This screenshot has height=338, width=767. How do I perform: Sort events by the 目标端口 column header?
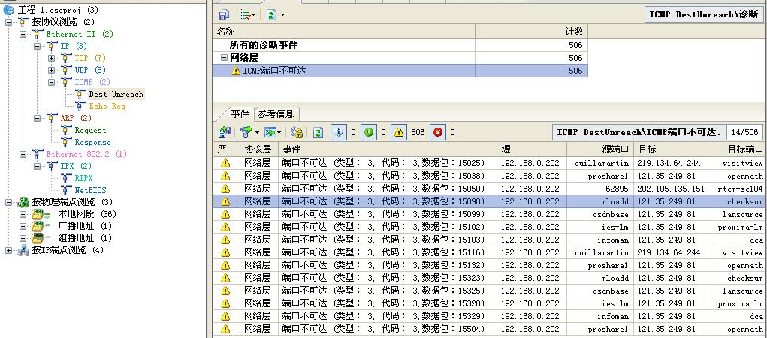pos(741,149)
